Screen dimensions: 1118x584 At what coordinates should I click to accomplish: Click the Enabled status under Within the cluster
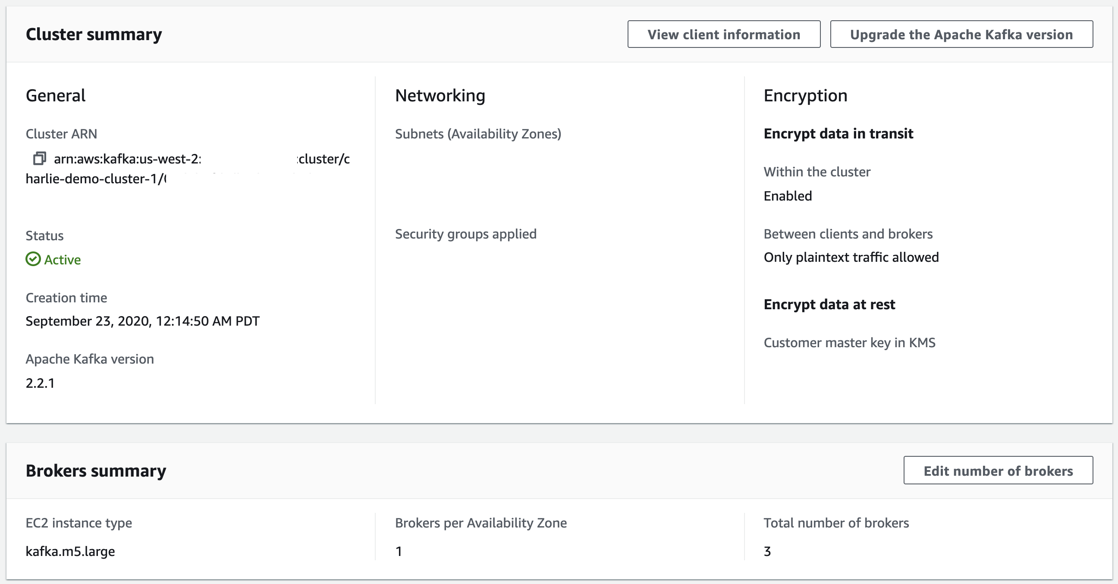[x=788, y=196]
